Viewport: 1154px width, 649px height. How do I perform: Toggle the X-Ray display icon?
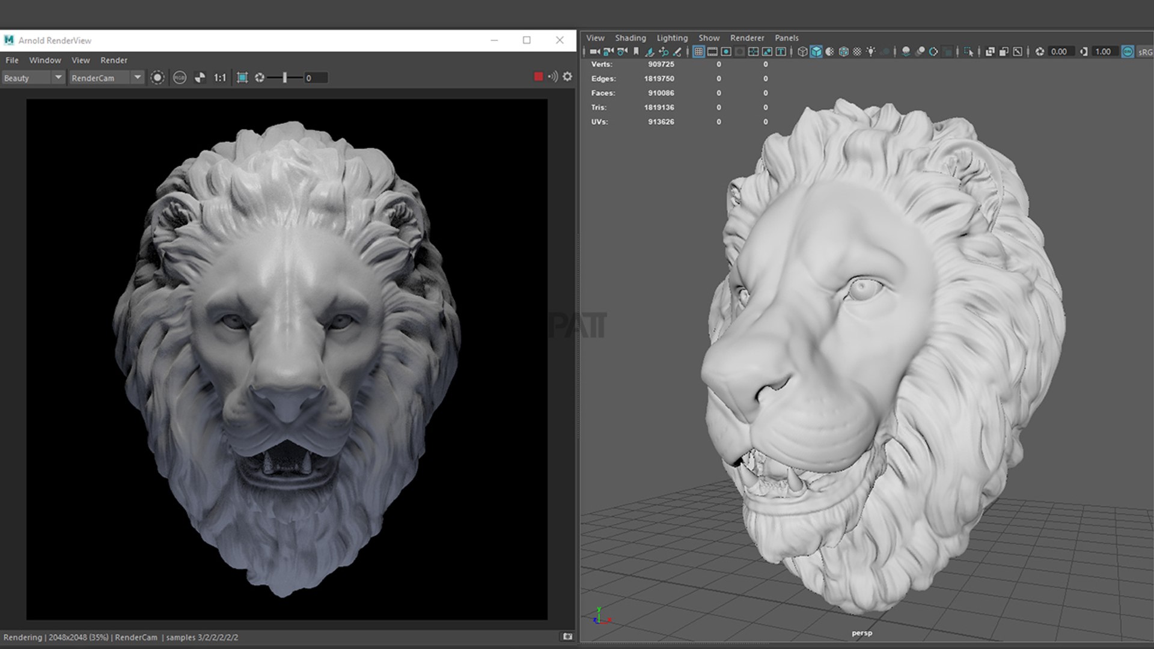[990, 52]
